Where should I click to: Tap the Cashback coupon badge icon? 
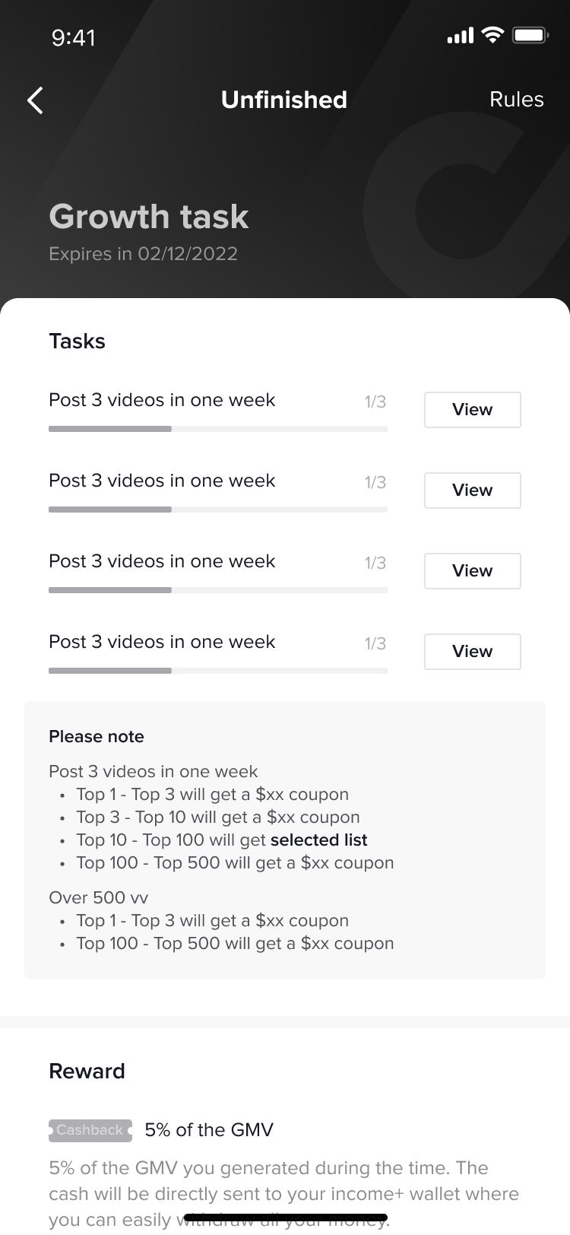(90, 1130)
